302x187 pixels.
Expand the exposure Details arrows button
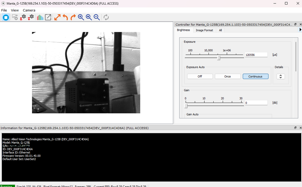pos(281,76)
